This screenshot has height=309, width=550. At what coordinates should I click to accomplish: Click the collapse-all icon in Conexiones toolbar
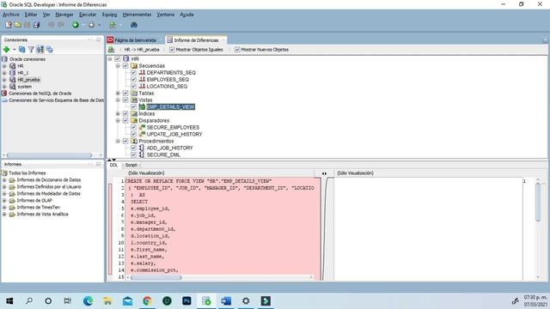click(50, 50)
